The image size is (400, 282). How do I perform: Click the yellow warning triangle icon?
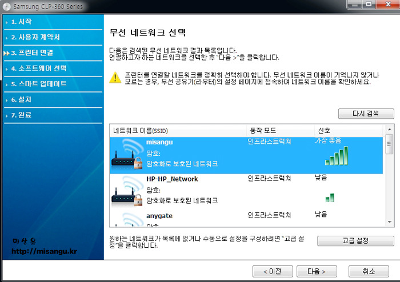coord(115,78)
